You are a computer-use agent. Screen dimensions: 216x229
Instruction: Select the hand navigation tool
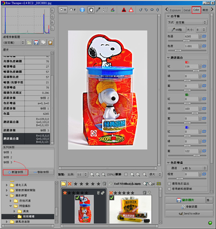point(91,10)
